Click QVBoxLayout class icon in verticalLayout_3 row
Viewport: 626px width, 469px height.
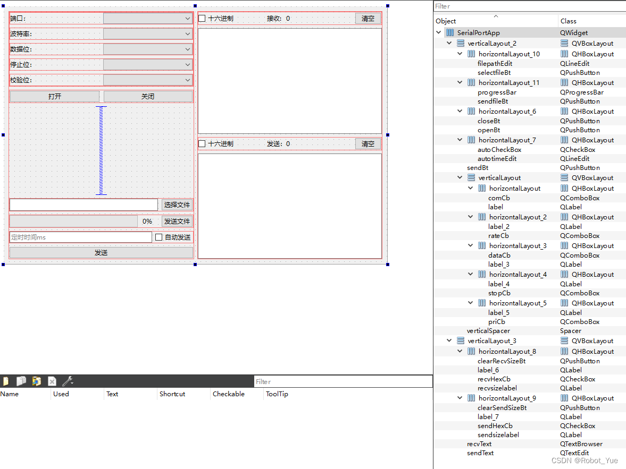[564, 340]
